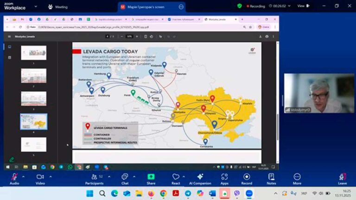This screenshot has width=356, height=200.
Task: Select VolodymyrD's video thumbnail
Action: pos(318,93)
